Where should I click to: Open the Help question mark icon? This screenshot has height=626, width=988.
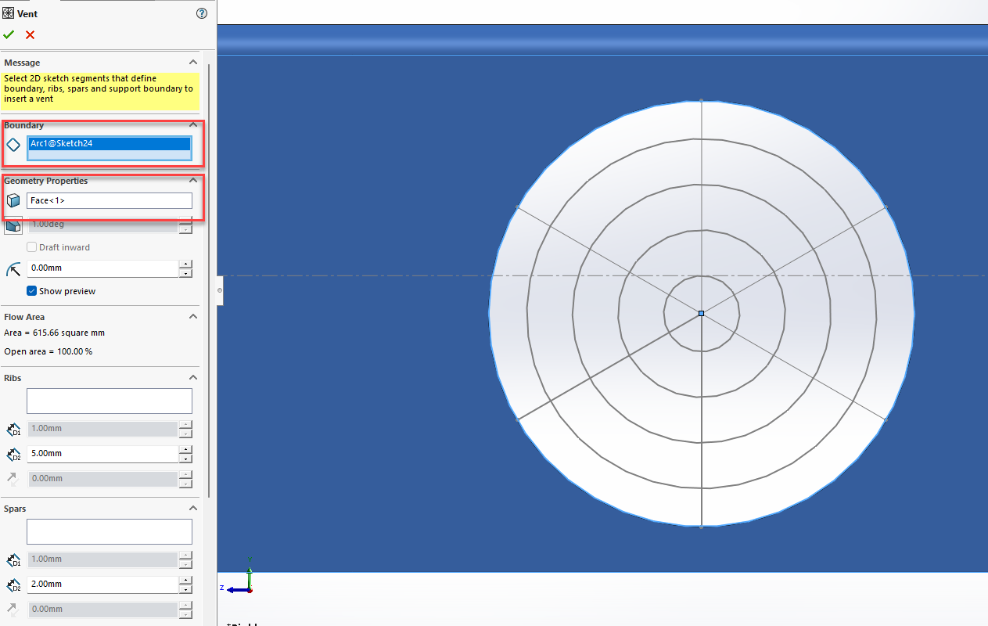[201, 13]
